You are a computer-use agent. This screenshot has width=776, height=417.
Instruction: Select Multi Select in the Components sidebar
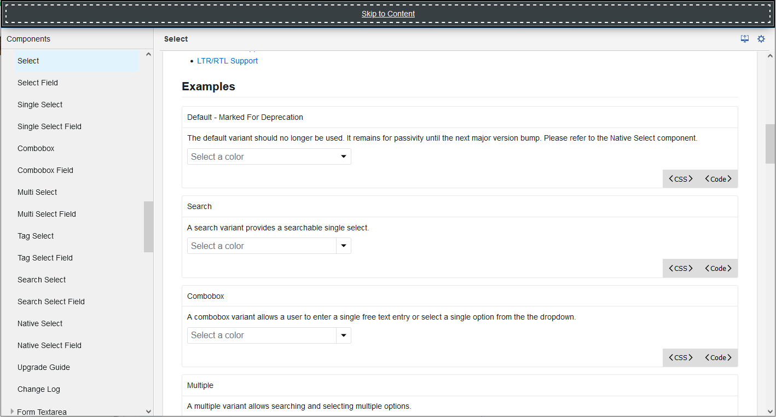(x=37, y=192)
